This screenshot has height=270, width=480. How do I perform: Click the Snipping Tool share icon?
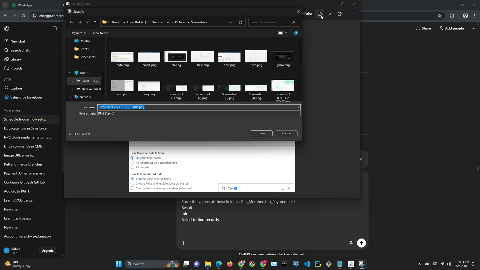(x=340, y=14)
